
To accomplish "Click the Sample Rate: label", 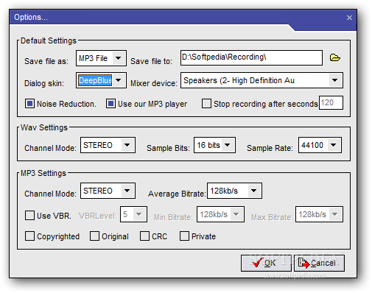I will [270, 148].
